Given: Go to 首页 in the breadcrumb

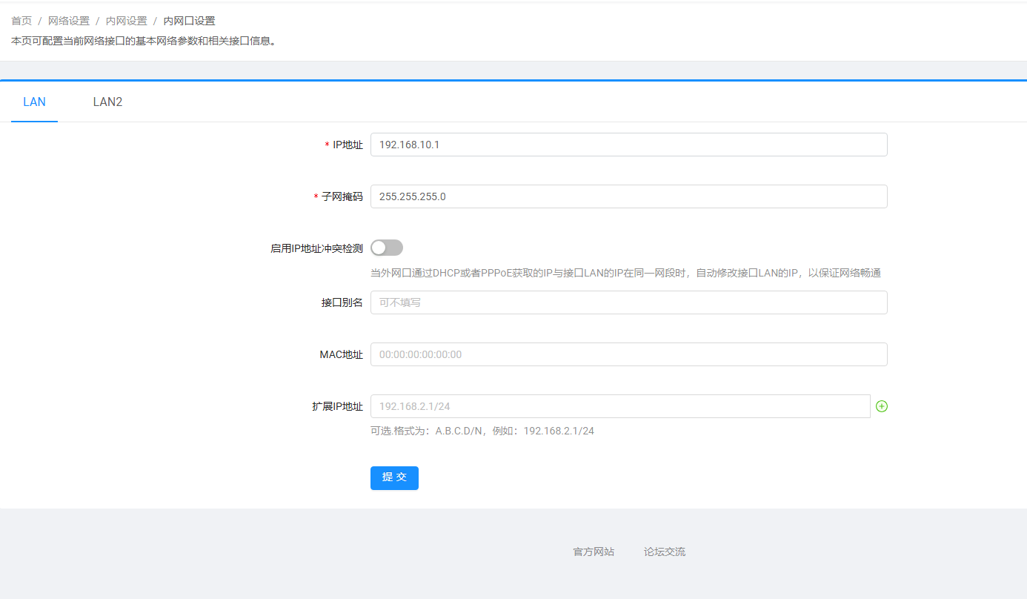Looking at the screenshot, I should [x=21, y=21].
